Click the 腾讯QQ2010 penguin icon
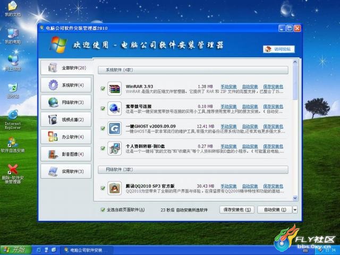 pyautogui.click(x=115, y=188)
